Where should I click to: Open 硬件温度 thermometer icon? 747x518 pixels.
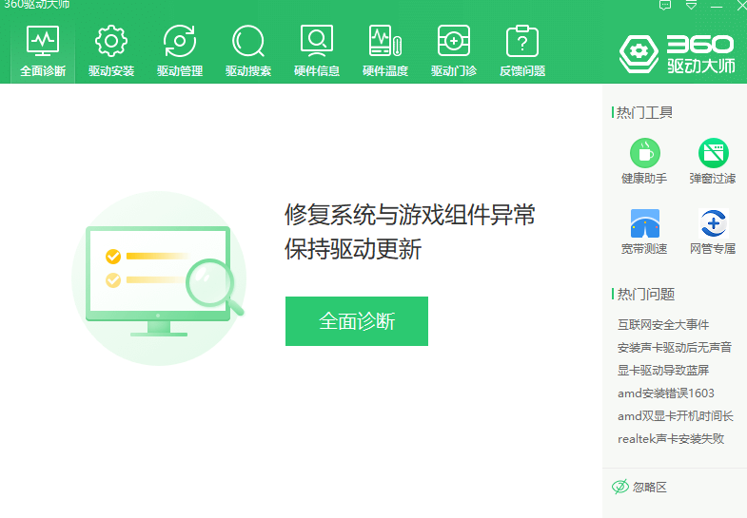click(385, 43)
